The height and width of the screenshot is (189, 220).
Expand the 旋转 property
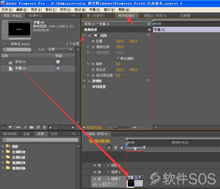pos(88,64)
